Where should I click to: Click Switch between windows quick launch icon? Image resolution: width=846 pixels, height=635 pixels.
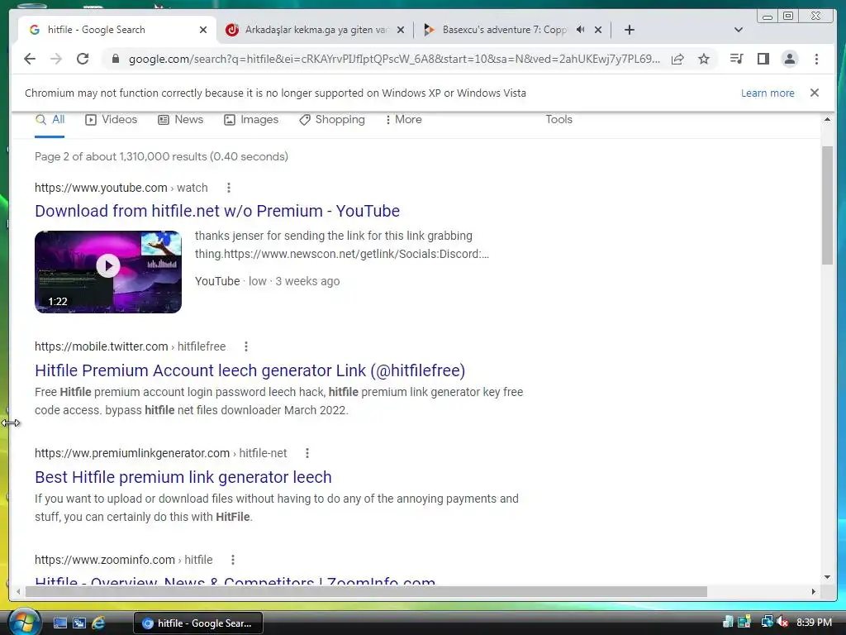(78, 623)
